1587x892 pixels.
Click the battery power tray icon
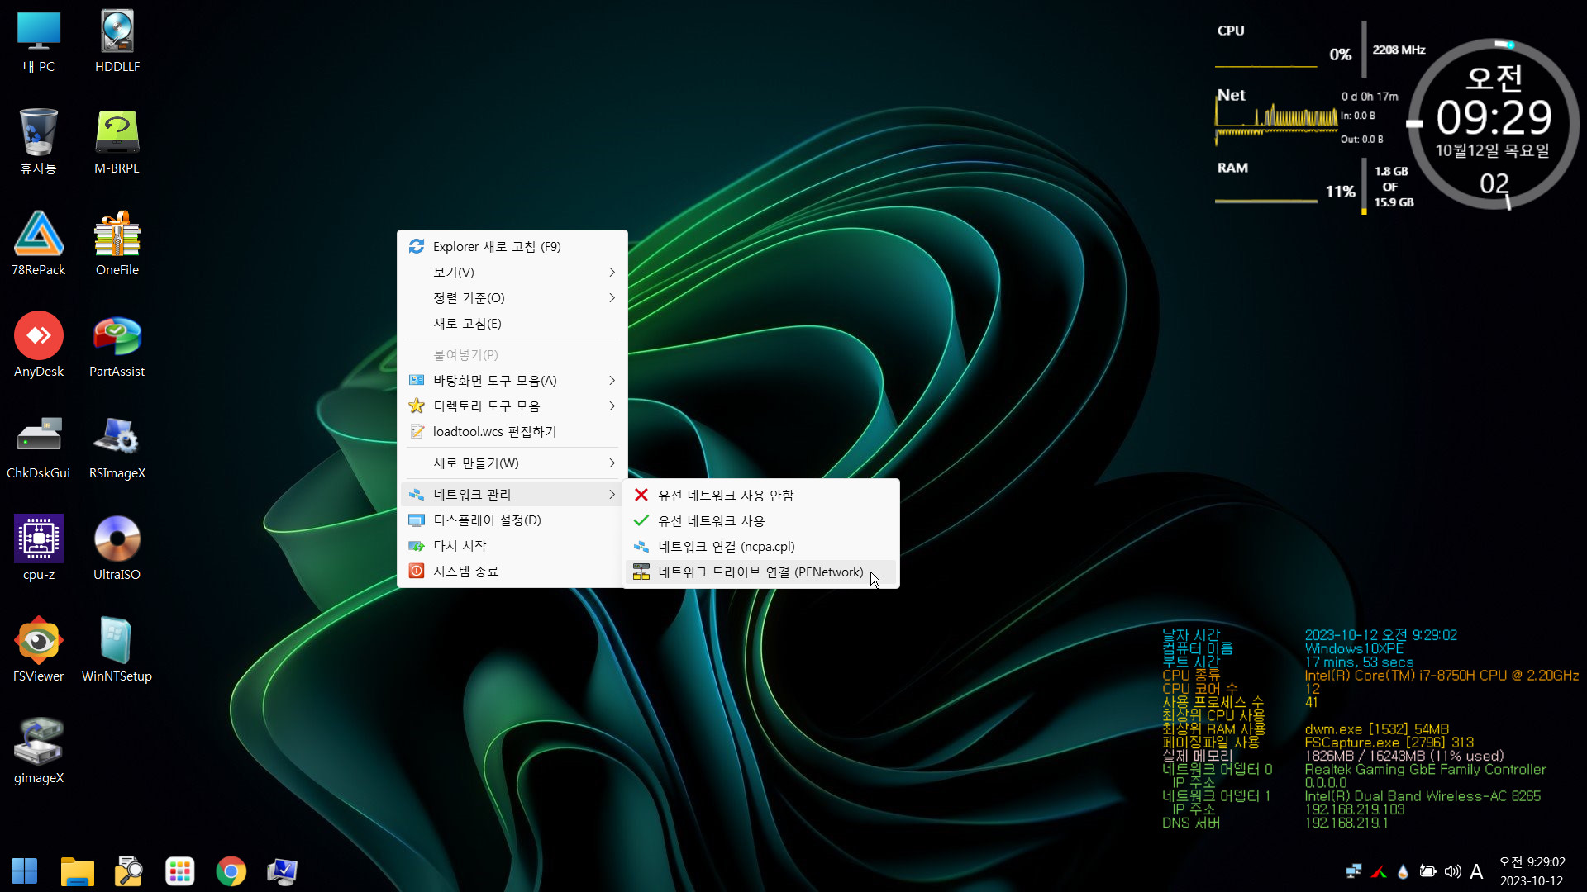coord(1427,871)
